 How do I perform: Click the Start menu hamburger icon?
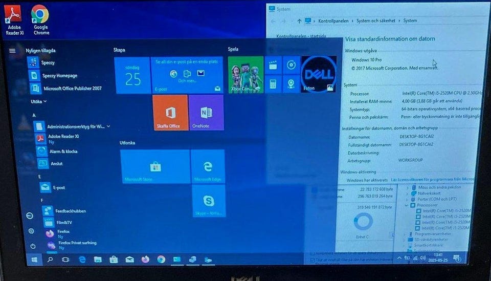pos(12,51)
